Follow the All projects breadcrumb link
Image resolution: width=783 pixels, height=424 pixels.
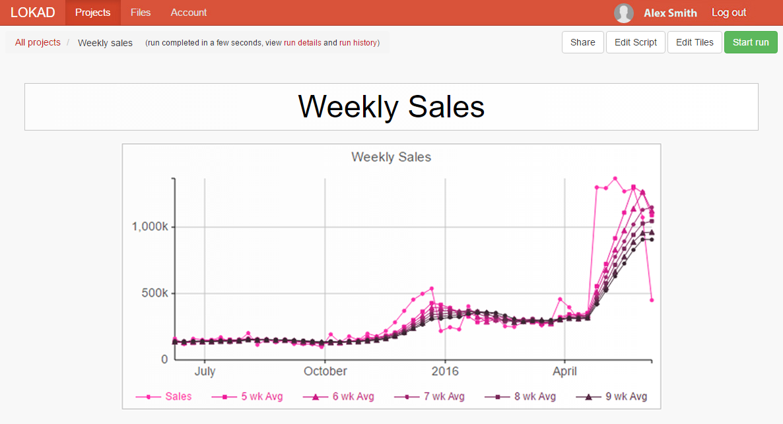[38, 43]
